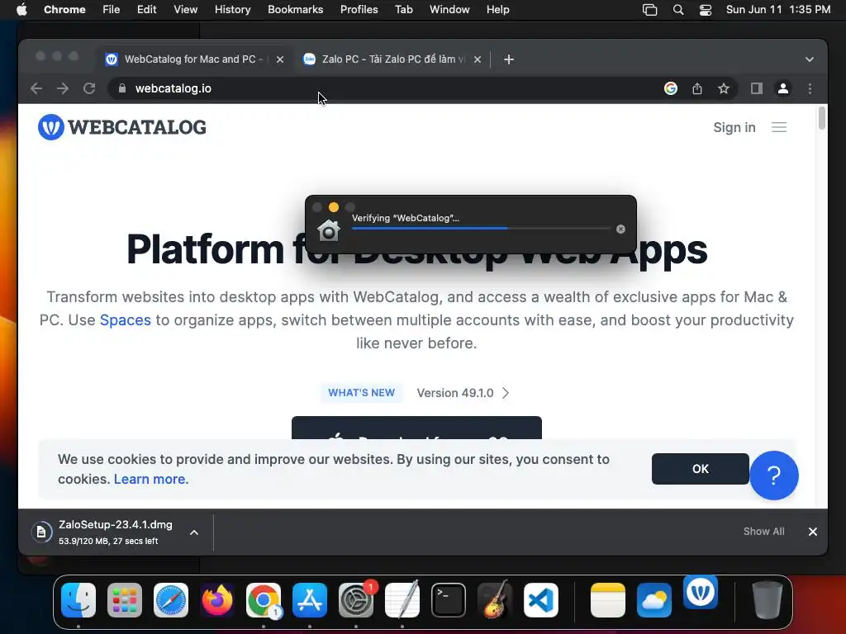This screenshot has width=846, height=634.
Task: Open the Tab menu in the menu bar
Action: coord(403,10)
